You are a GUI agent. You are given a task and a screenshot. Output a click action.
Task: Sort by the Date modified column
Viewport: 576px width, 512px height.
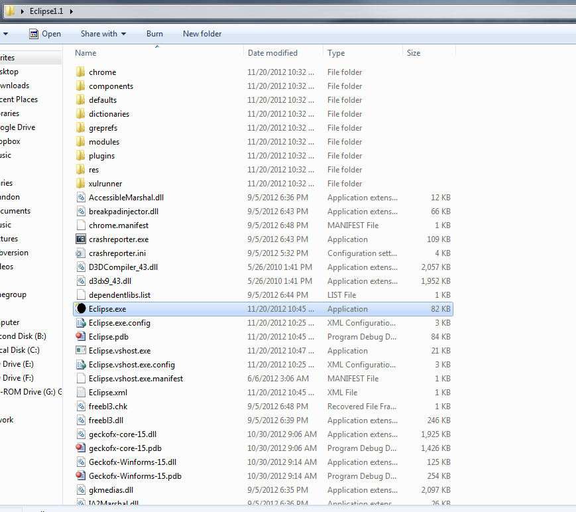click(272, 53)
